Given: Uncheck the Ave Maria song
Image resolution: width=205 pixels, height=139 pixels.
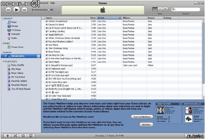Looking at the screenshot, I should (47, 45).
